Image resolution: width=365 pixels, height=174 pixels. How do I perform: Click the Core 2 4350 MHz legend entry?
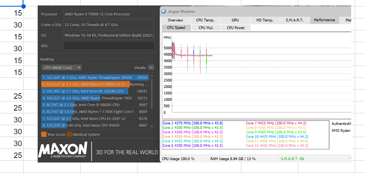pos(193,128)
